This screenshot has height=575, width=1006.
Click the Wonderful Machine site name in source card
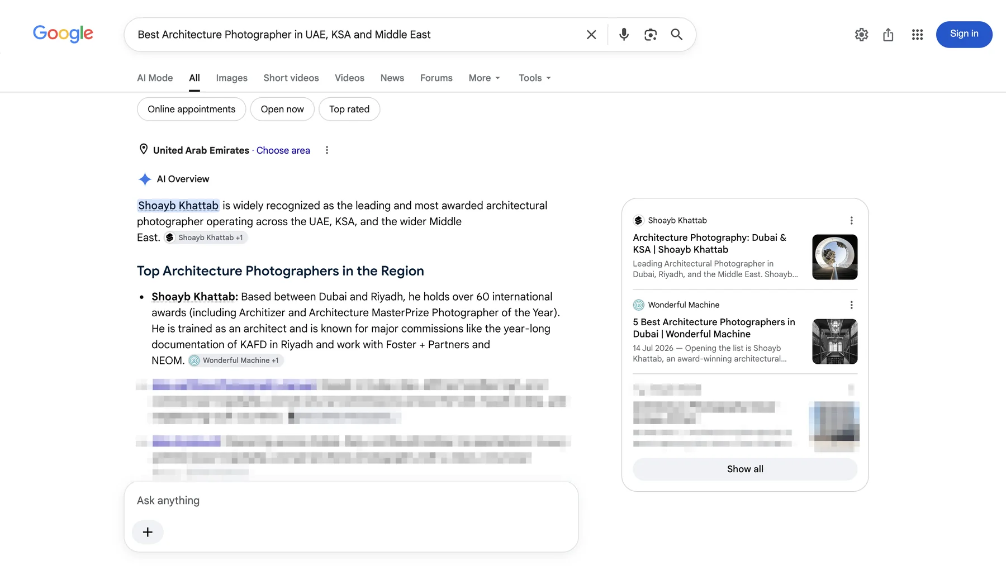click(684, 305)
